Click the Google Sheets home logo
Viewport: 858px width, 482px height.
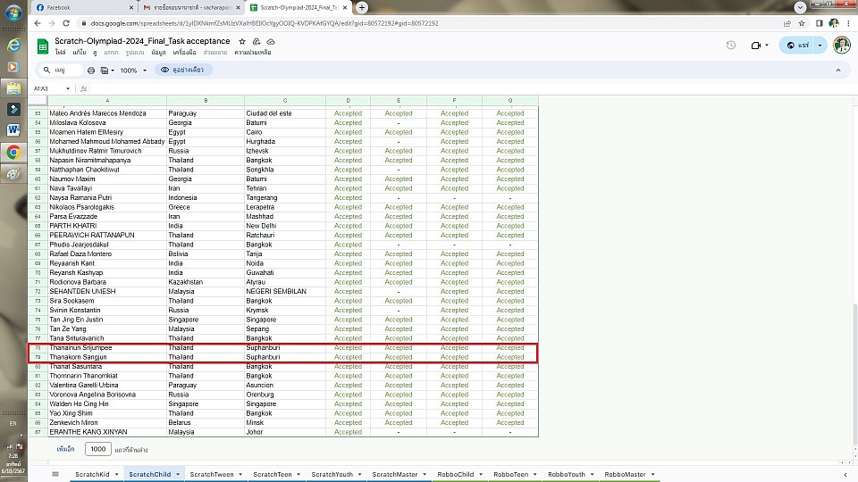click(x=42, y=46)
